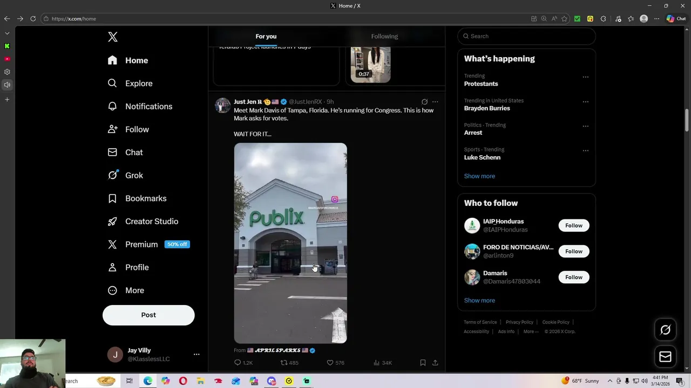This screenshot has height=388, width=691.
Task: View analytics showing 34K views
Action: [x=383, y=363]
